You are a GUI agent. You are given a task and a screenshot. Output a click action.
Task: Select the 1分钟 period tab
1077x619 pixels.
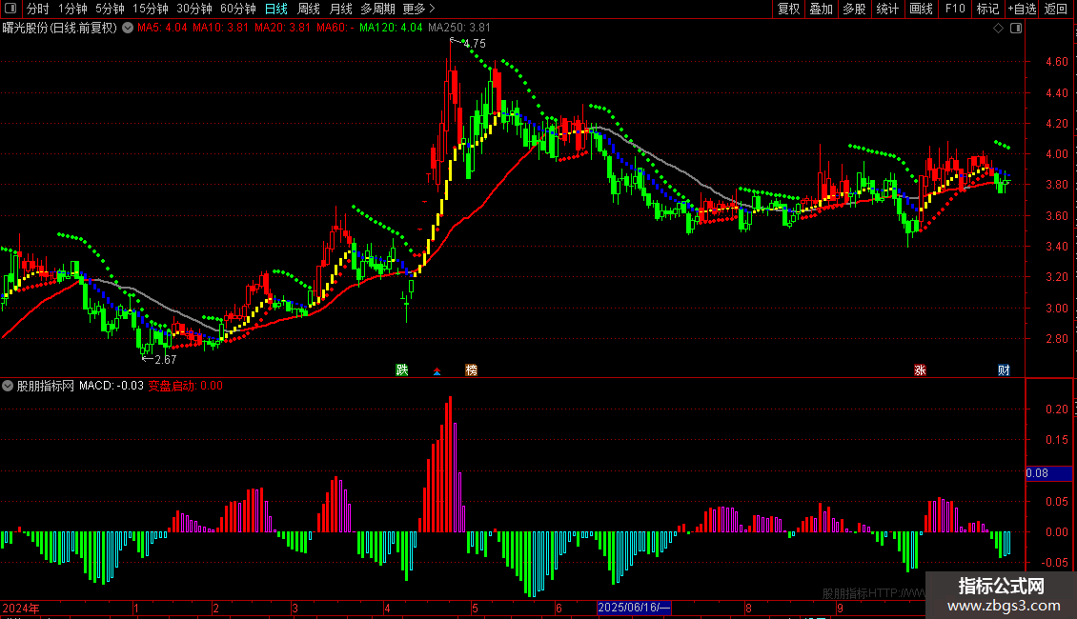pyautogui.click(x=72, y=9)
